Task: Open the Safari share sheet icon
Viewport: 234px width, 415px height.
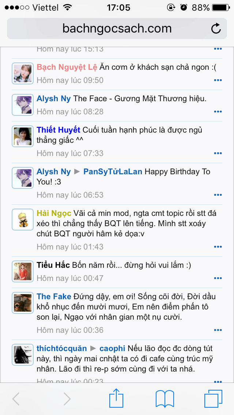Action: [116, 398]
